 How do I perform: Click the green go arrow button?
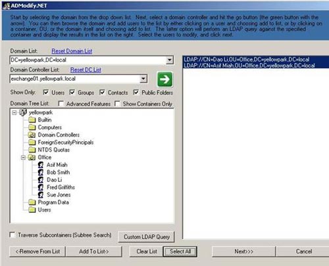coord(165,79)
